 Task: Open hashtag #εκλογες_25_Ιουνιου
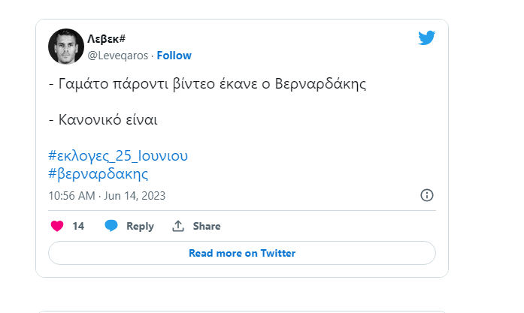[118, 155]
